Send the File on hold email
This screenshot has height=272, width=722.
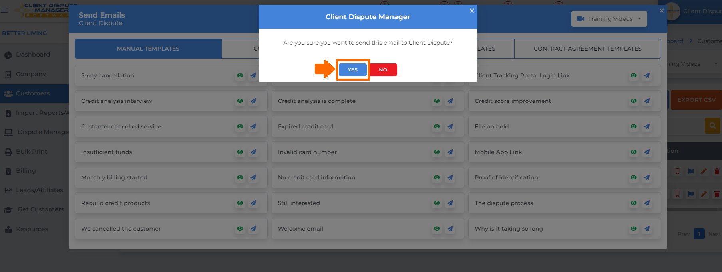coord(647,126)
